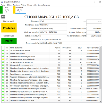Click the Standard field ACS-3 Revision 3b
This screenshot has width=103, height=104.
coord(70,40)
